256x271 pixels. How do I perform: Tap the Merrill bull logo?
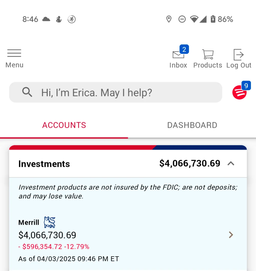point(50,222)
